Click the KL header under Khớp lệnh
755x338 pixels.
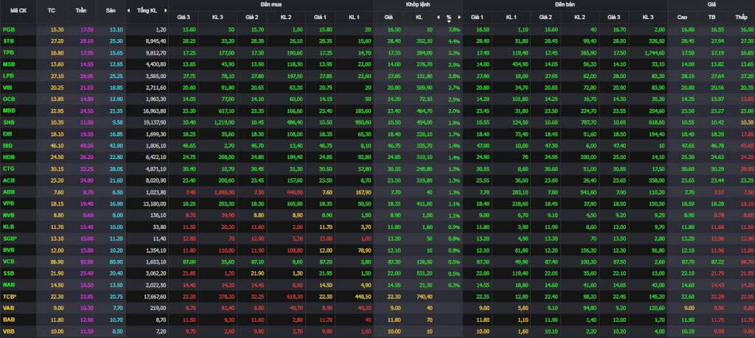click(419, 18)
